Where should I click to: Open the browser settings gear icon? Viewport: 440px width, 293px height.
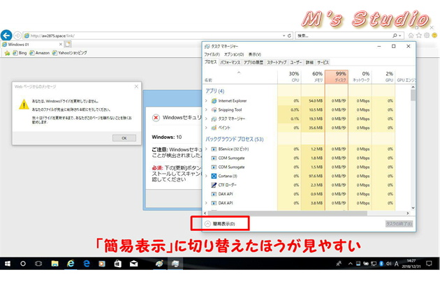427,36
